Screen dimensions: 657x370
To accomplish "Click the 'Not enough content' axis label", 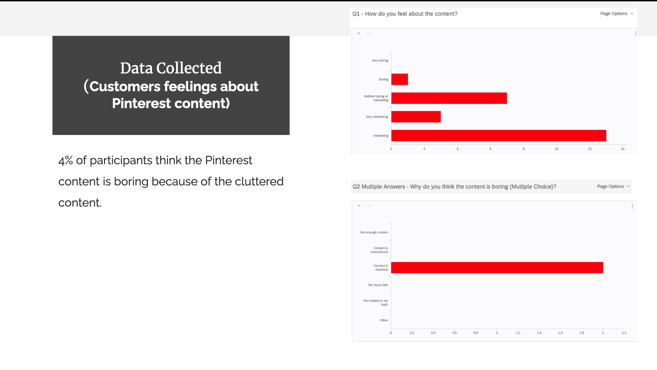I will [374, 232].
